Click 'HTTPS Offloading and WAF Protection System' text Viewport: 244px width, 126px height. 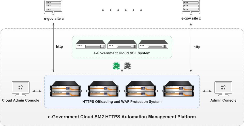pos(122,102)
